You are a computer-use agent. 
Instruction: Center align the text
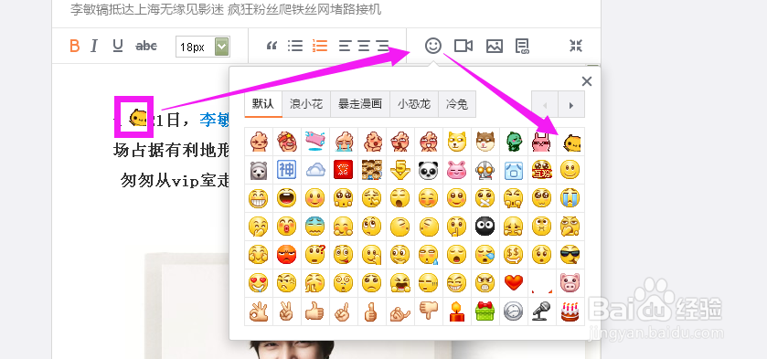(x=364, y=46)
